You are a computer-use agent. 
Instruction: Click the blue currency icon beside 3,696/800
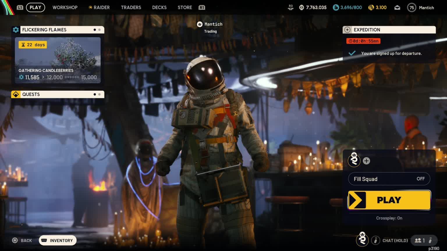tap(336, 8)
